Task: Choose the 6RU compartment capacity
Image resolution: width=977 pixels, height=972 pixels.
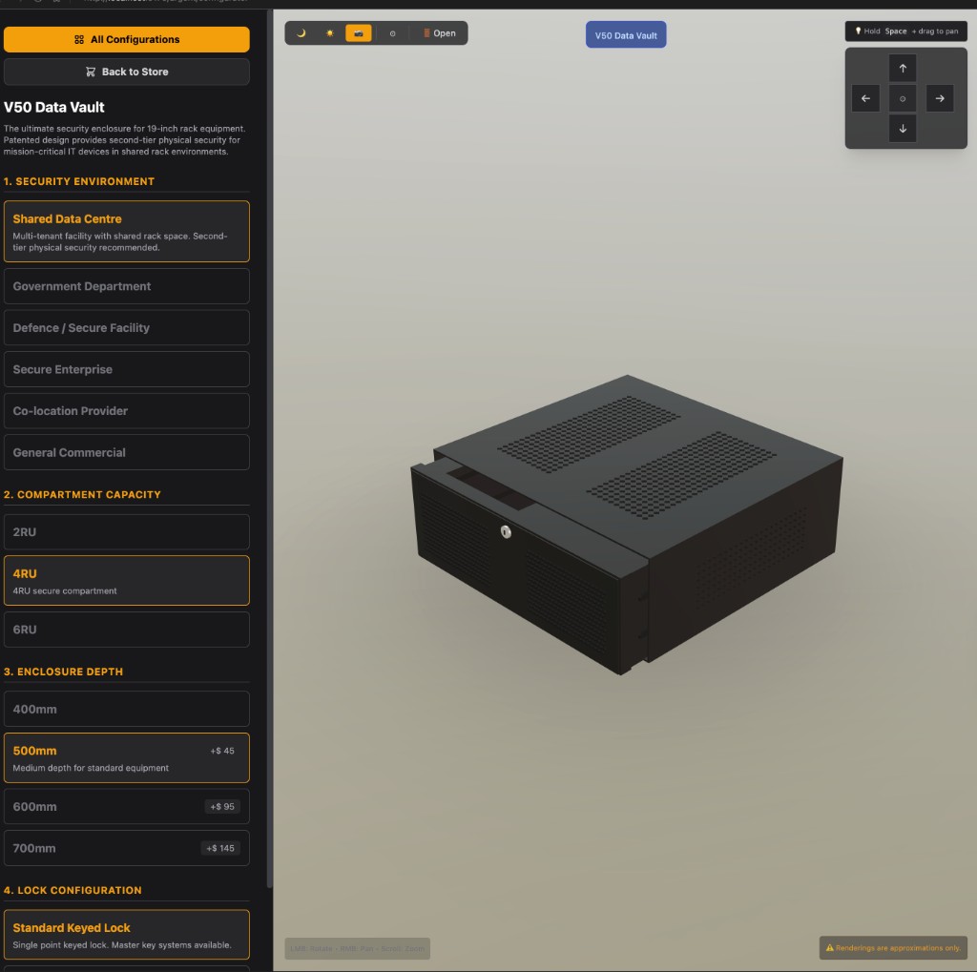Action: (x=127, y=630)
